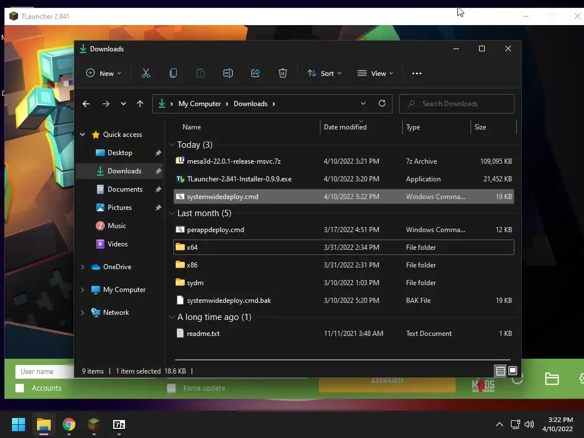Click Downloads breadcrumb in address bar
Viewport: 584px width, 438px height.
[250, 104]
